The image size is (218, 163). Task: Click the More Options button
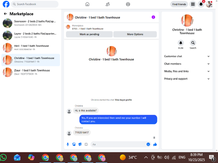(135, 34)
